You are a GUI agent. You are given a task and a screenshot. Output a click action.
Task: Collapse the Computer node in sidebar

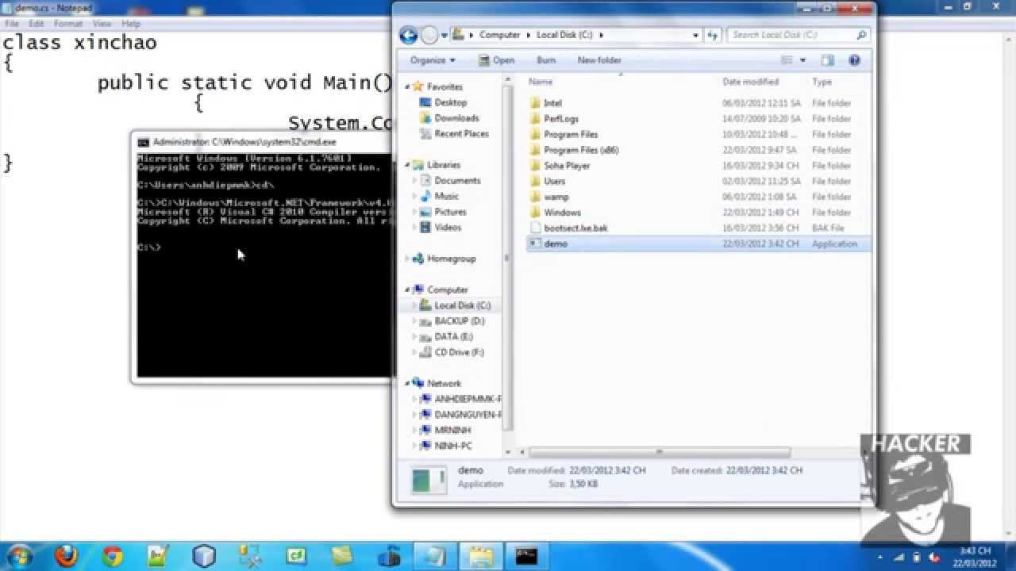click(x=407, y=289)
